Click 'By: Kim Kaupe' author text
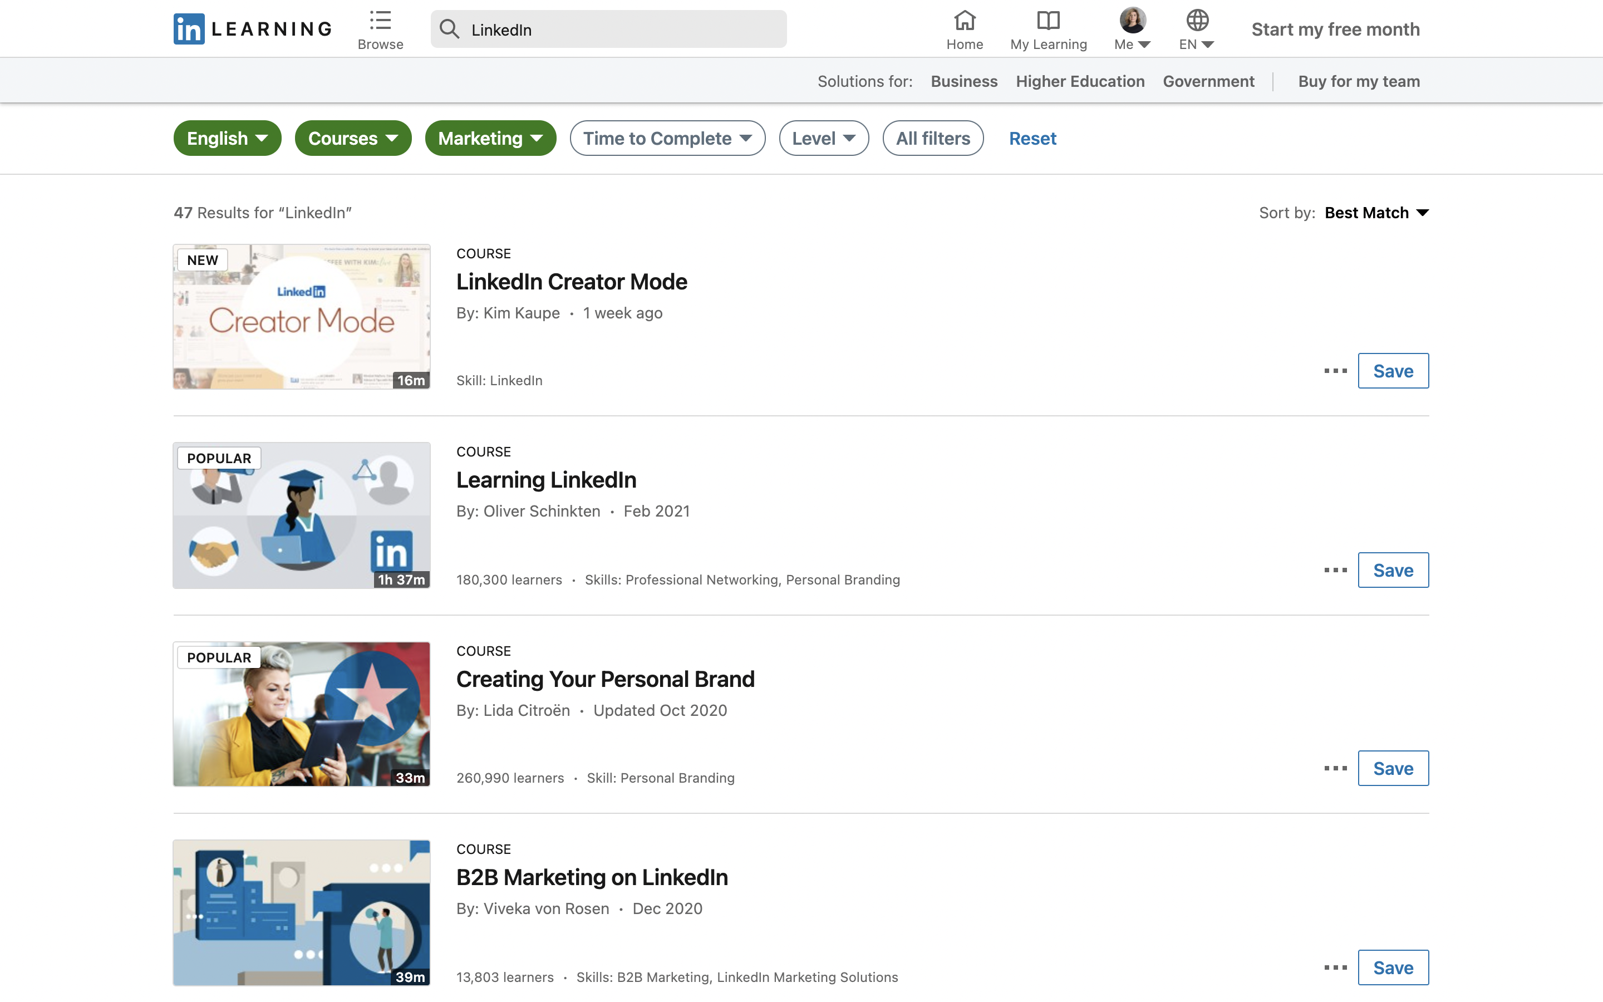The height and width of the screenshot is (1002, 1603). pyautogui.click(x=508, y=313)
